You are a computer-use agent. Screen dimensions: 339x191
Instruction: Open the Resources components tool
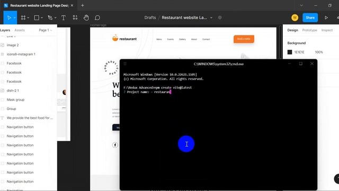click(x=75, y=18)
